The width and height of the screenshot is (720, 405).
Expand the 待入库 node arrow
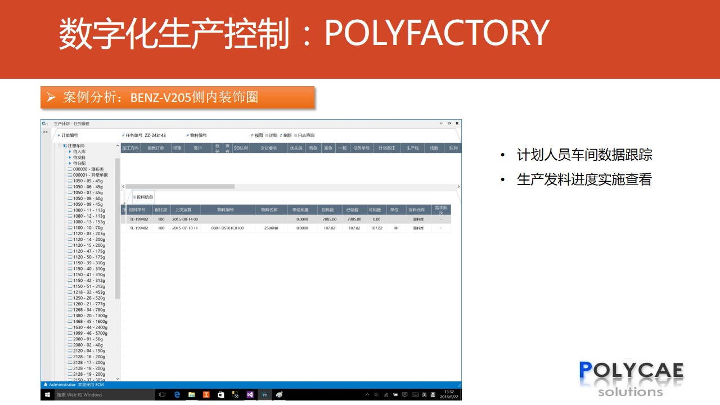(70, 152)
